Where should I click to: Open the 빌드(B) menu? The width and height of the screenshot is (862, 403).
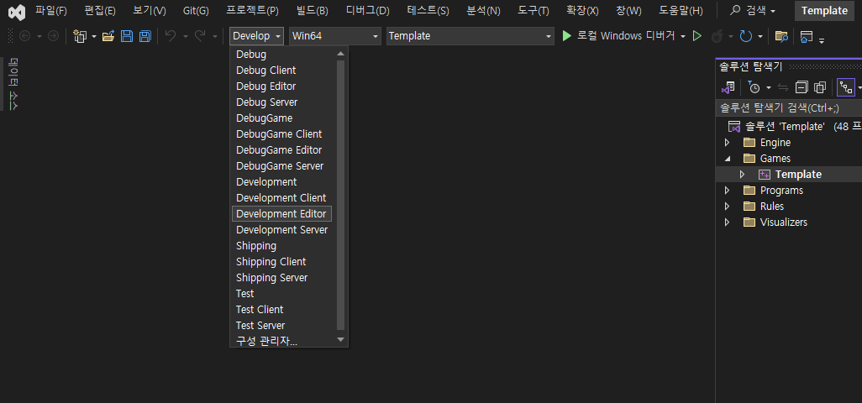pyautogui.click(x=312, y=10)
